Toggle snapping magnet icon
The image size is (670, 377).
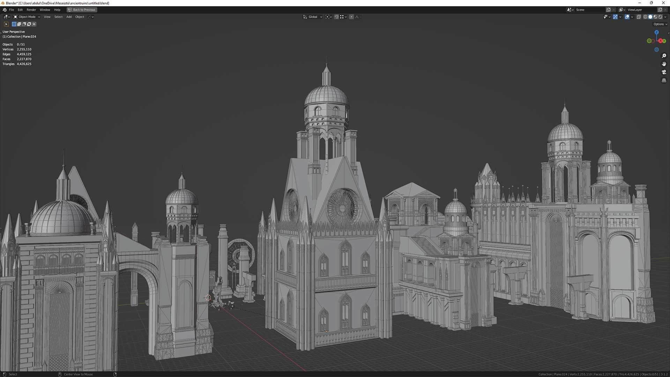pyautogui.click(x=337, y=17)
